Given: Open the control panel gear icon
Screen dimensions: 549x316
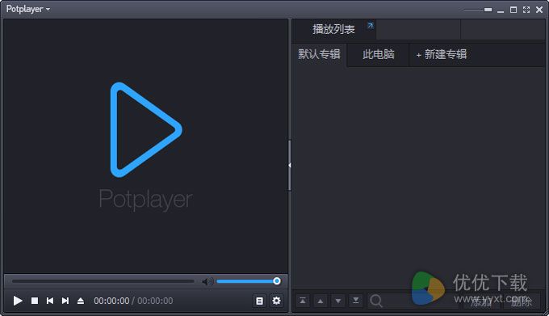Looking at the screenshot, I should [x=276, y=301].
